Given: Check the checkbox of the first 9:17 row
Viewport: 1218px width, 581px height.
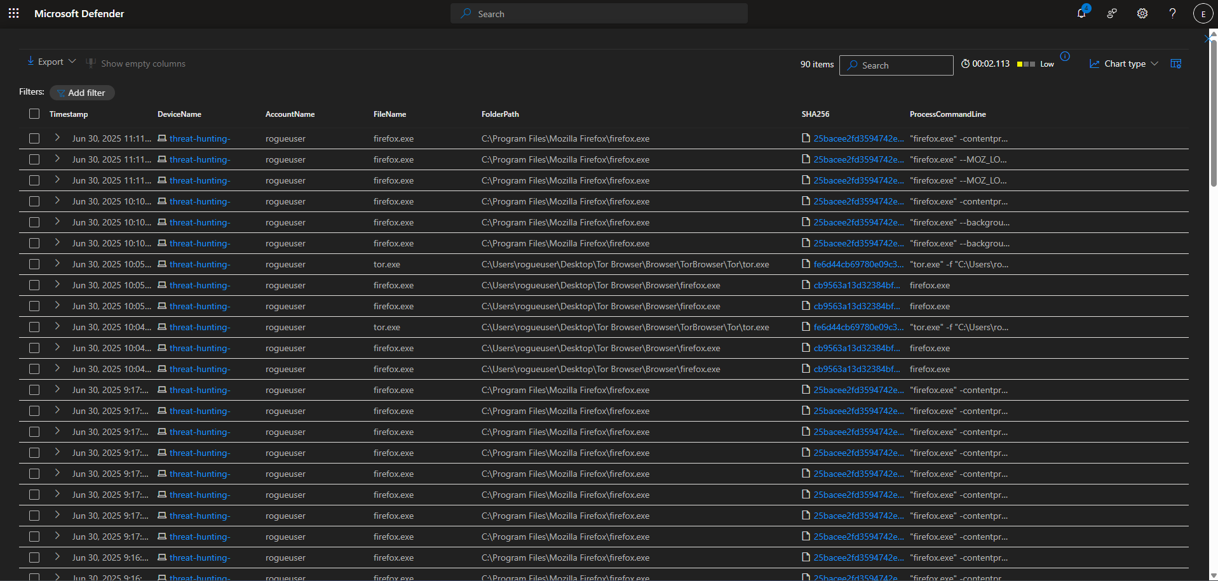Looking at the screenshot, I should (34, 390).
